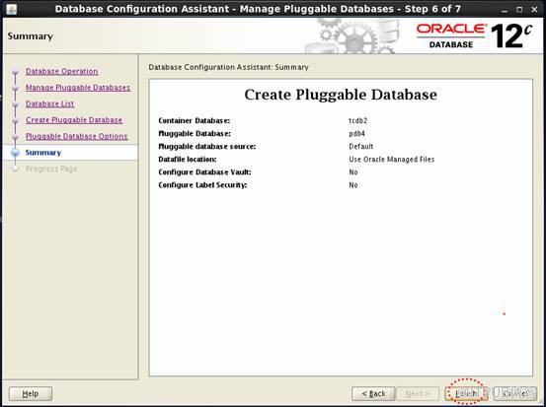The image size is (546, 407).
Task: Click the Summary step's blue bullet icon
Action: coord(15,153)
